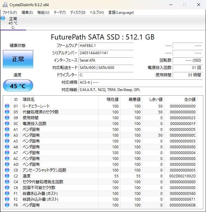
Task: Click the status orb for attribute F2
Action: (x=7, y=199)
